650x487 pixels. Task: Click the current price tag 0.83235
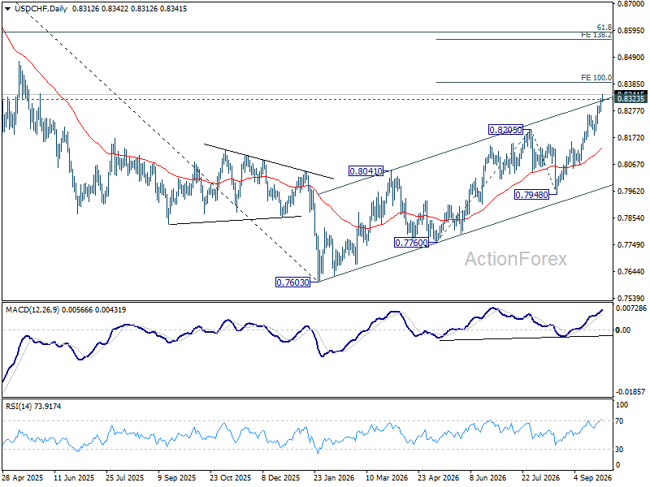(x=630, y=98)
